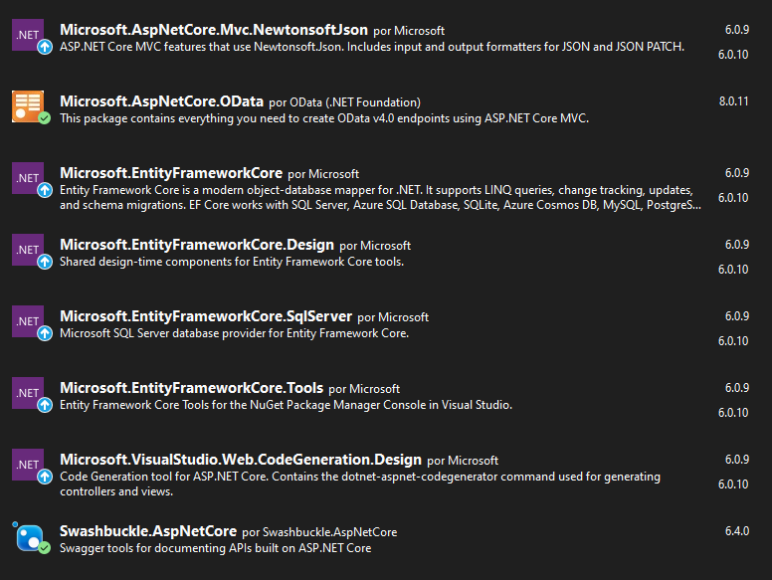
Task: Click the blue Swashbuckle.AspNetCore package icon
Action: tap(30, 537)
